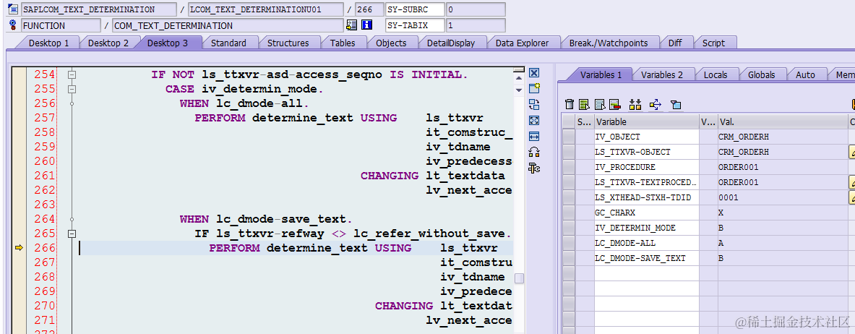The width and height of the screenshot is (855, 334).
Task: Click the blue info icon in header
Action: (366, 25)
